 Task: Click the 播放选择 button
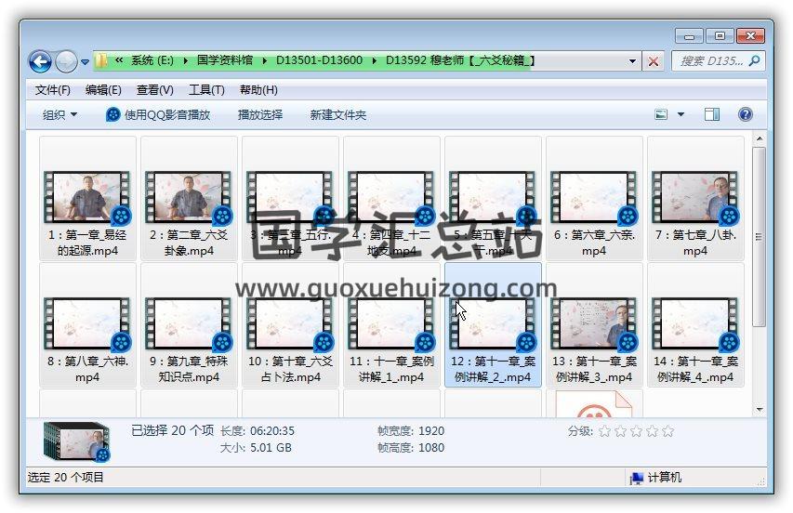[260, 114]
